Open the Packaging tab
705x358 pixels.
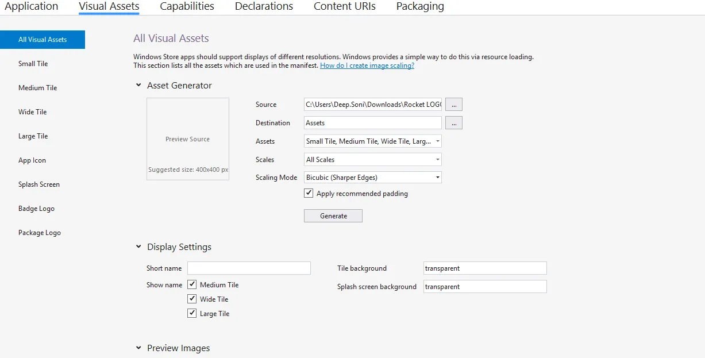tap(420, 7)
